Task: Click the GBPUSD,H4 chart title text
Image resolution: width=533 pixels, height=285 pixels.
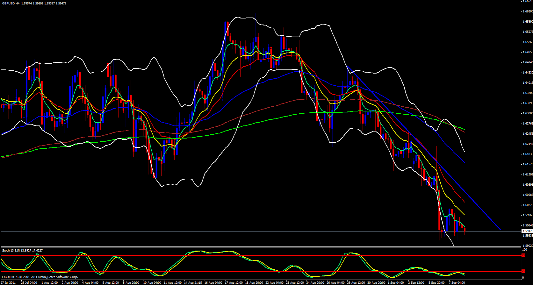Action: point(9,3)
